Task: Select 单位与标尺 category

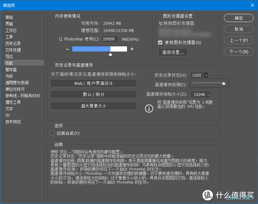Action: point(24,89)
